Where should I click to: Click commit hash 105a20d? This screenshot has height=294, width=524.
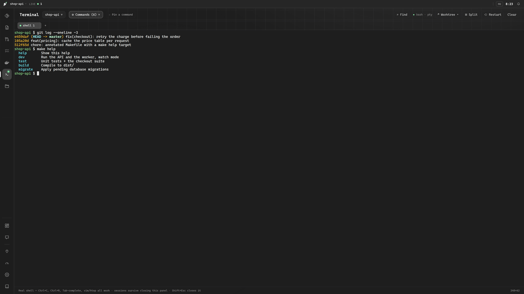[x=22, y=41]
